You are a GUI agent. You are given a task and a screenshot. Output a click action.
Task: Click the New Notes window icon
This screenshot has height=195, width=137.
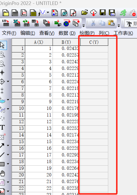click(x=64, y=13)
